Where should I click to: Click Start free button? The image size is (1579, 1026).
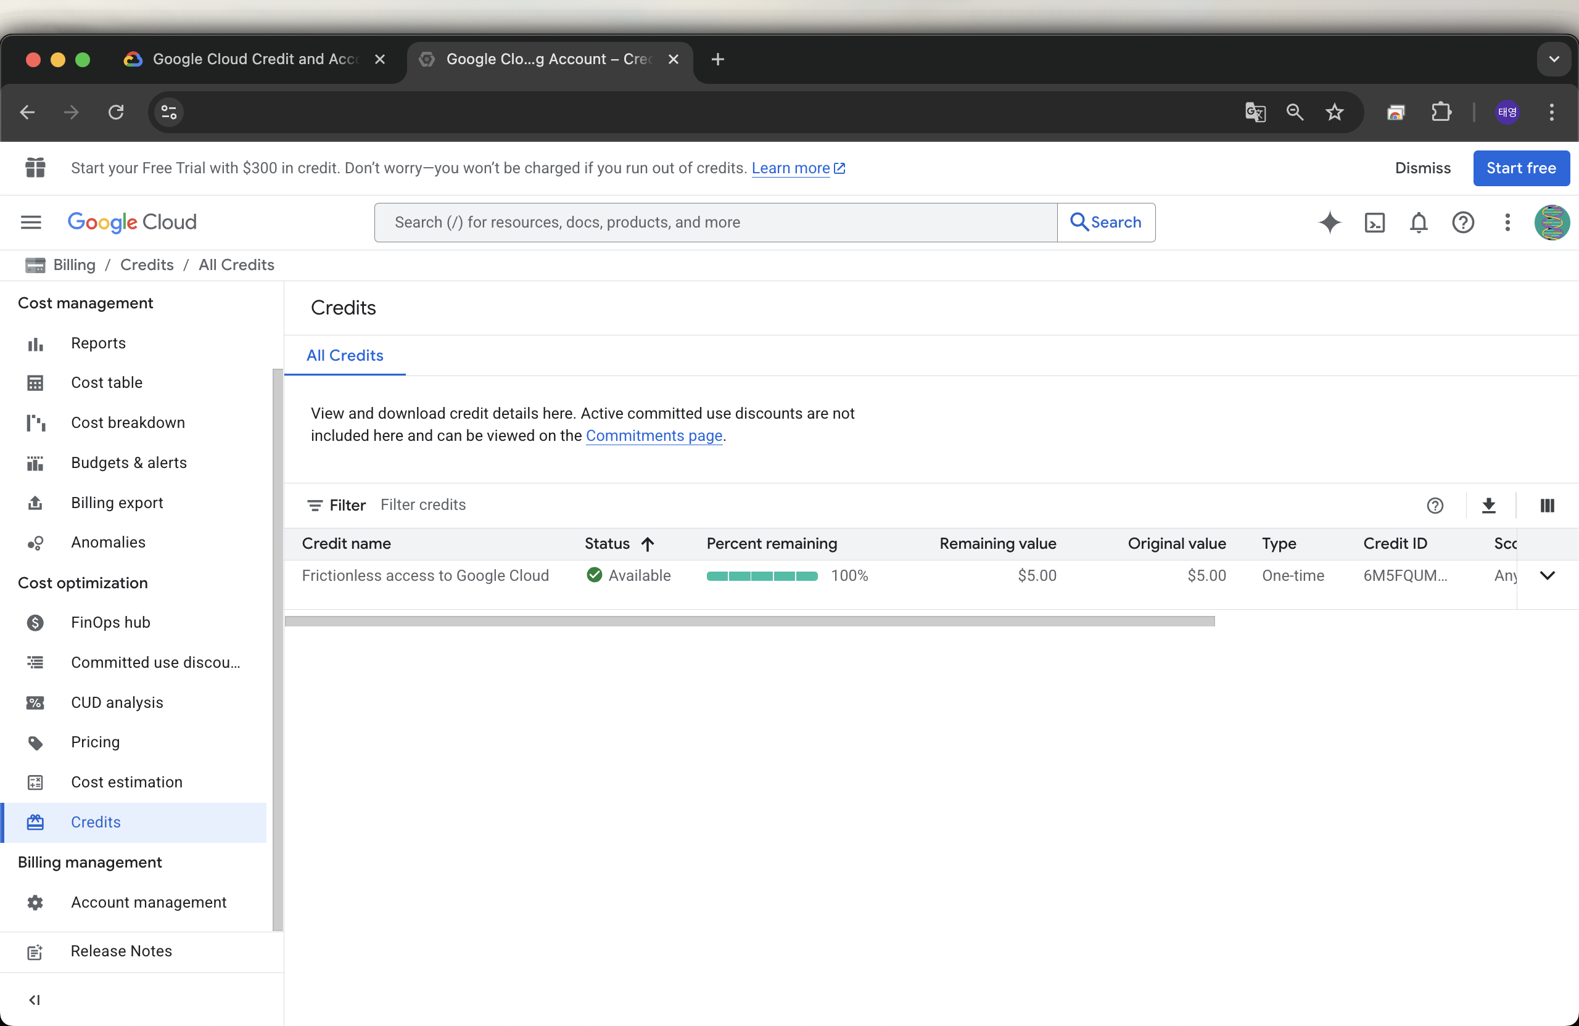(1520, 168)
